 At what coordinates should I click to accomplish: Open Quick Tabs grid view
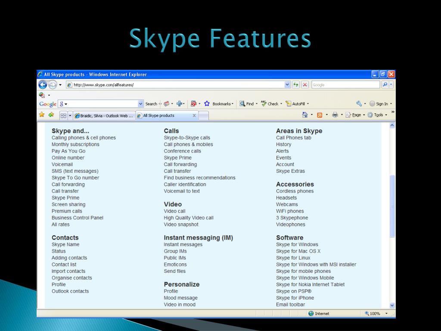tap(63, 116)
